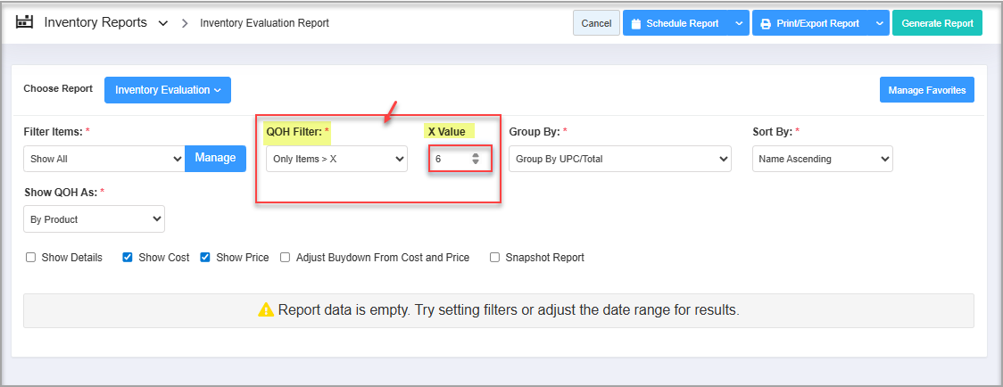Click the X Value spinner arrows
1003x387 pixels.
click(x=476, y=159)
